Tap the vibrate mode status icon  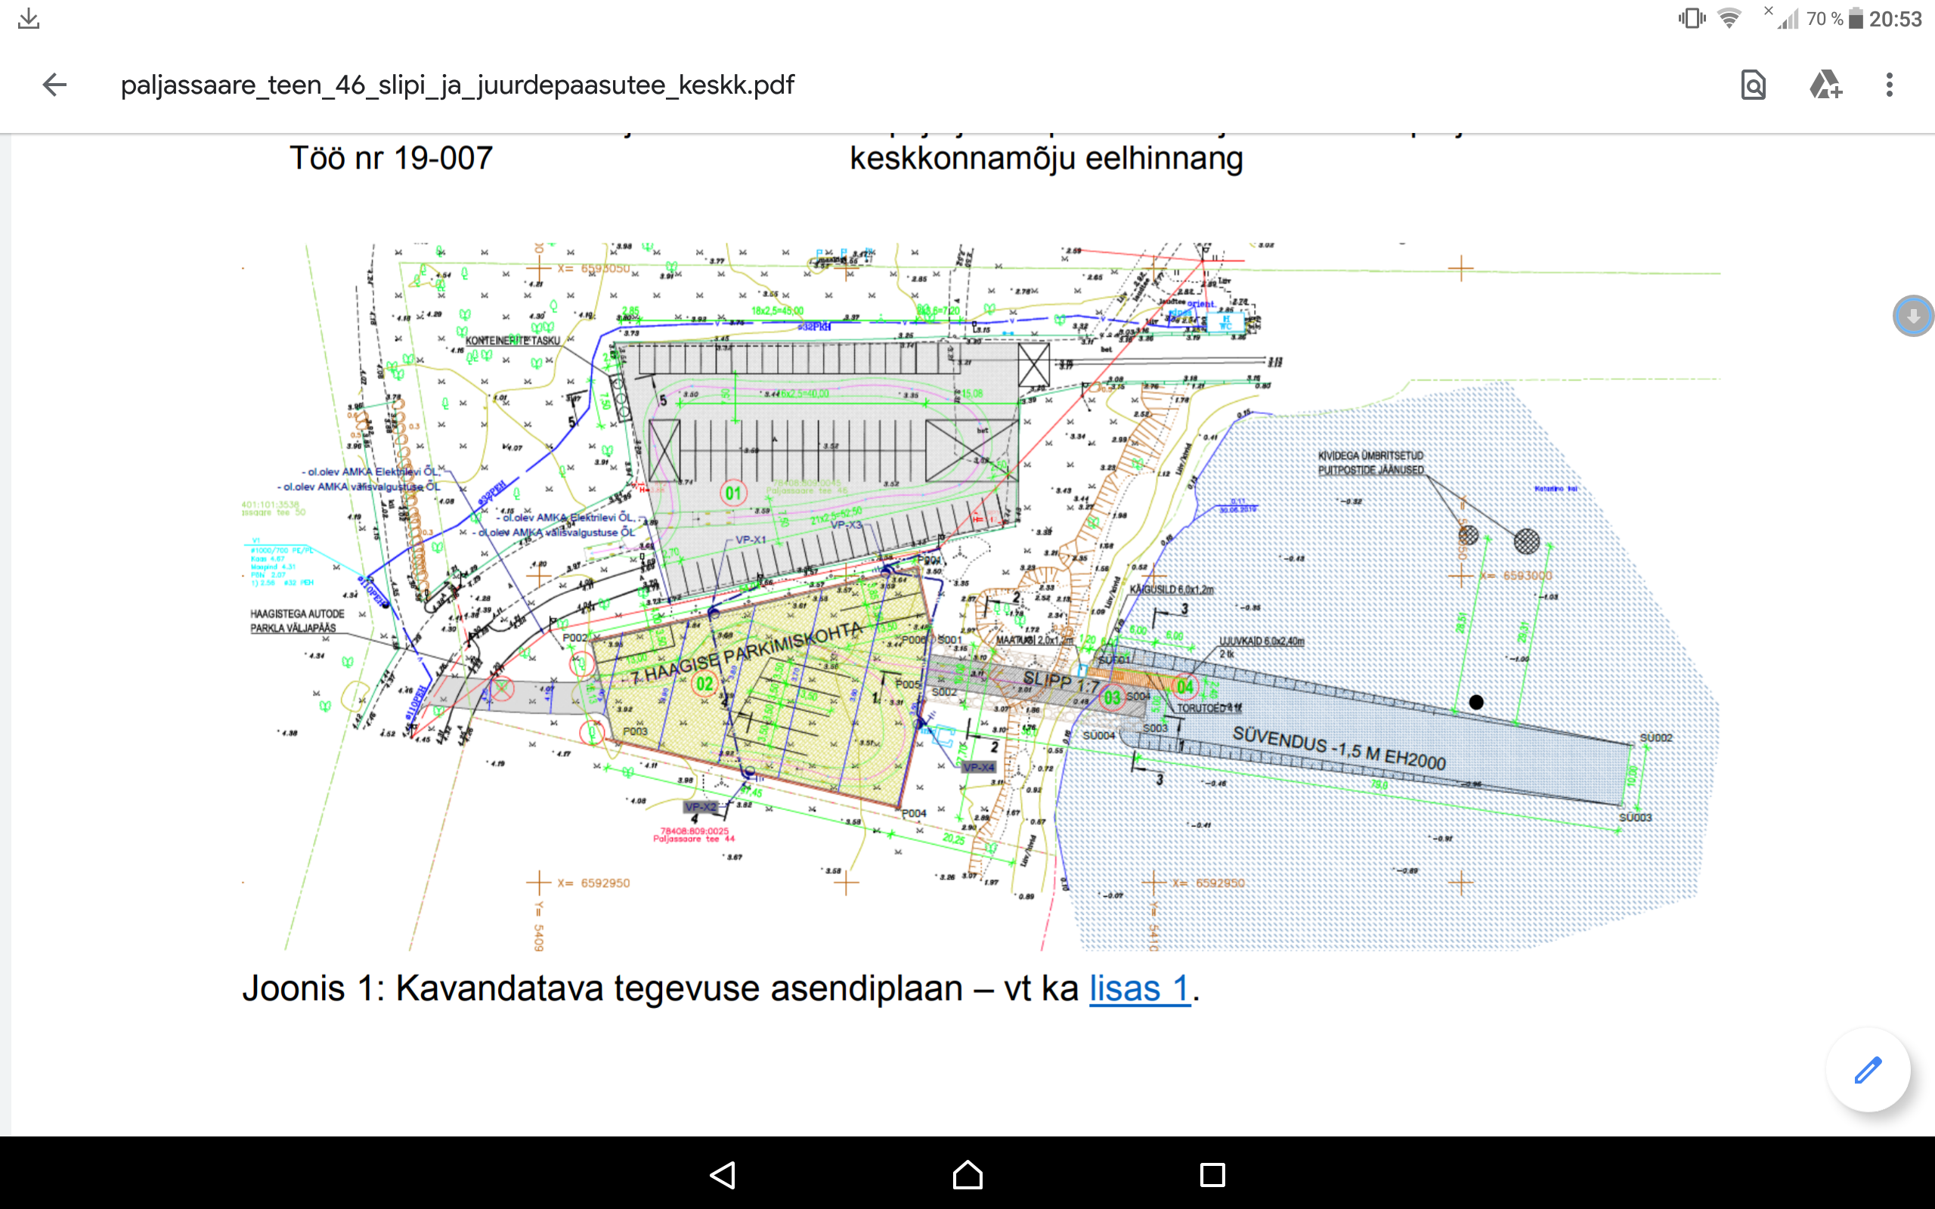[x=1692, y=18]
